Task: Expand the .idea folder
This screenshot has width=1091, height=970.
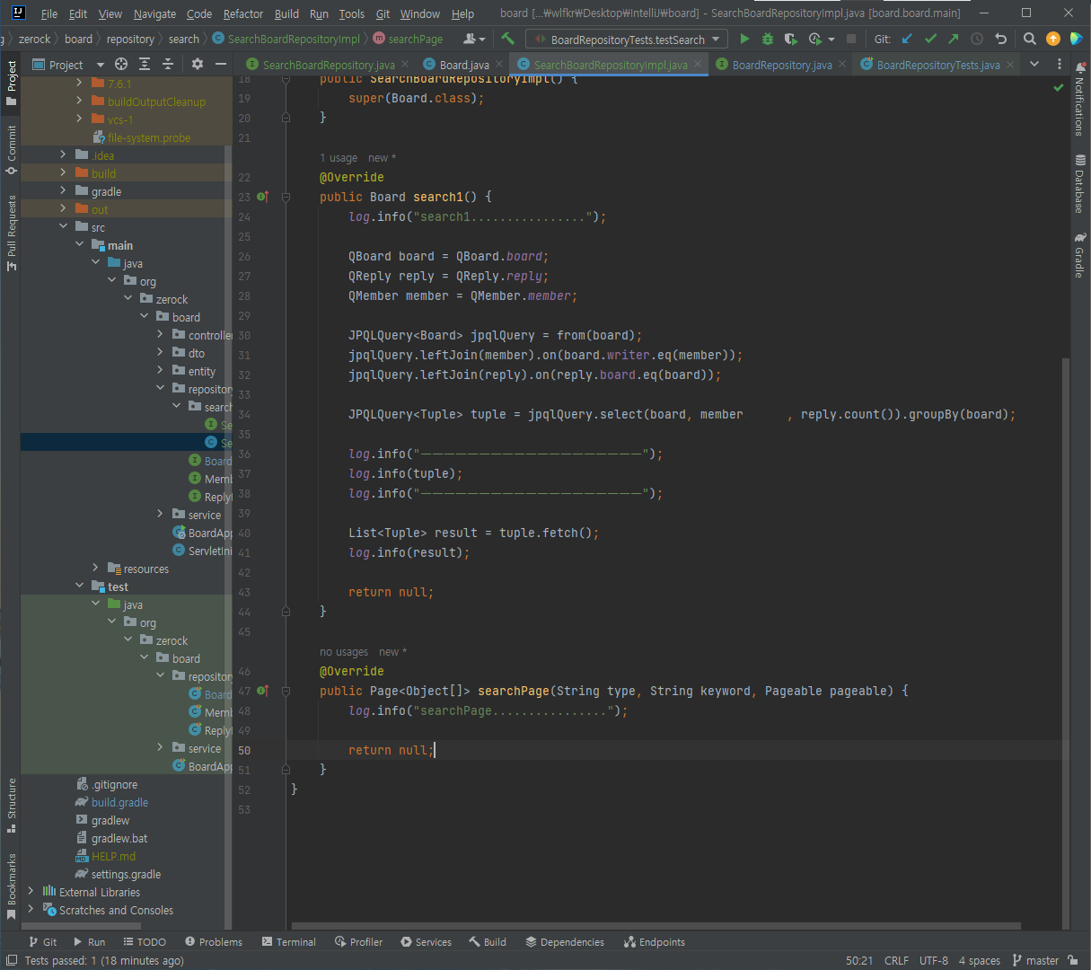Action: pos(63,155)
